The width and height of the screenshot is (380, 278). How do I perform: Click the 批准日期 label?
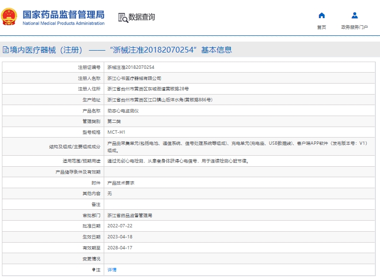91,226
